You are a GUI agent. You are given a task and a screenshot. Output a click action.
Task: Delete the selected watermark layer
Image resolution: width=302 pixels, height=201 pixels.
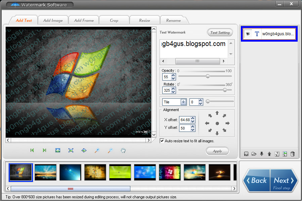pyautogui.click(x=293, y=154)
